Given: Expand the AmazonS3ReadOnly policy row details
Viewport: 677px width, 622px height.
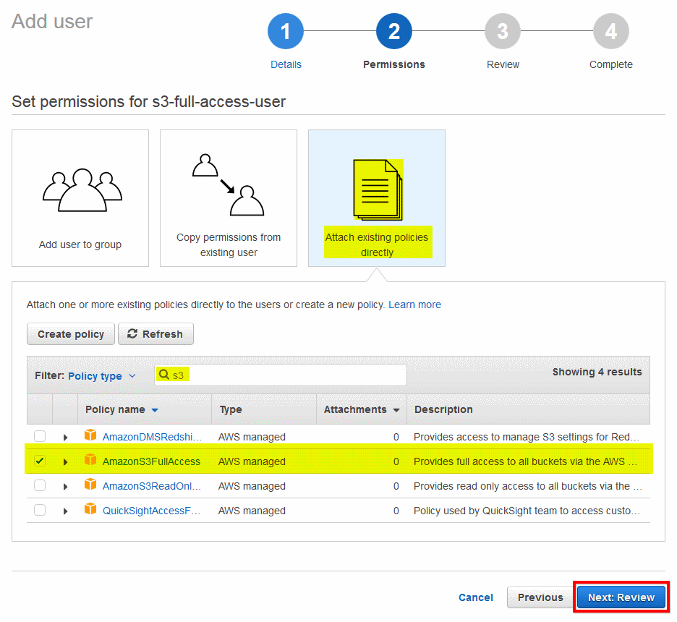Looking at the screenshot, I should pyautogui.click(x=65, y=487).
